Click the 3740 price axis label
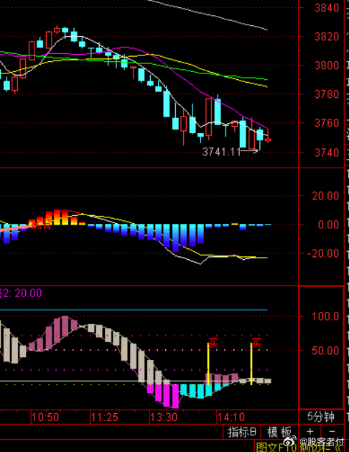Screen dimensions: 349x452 327,153
